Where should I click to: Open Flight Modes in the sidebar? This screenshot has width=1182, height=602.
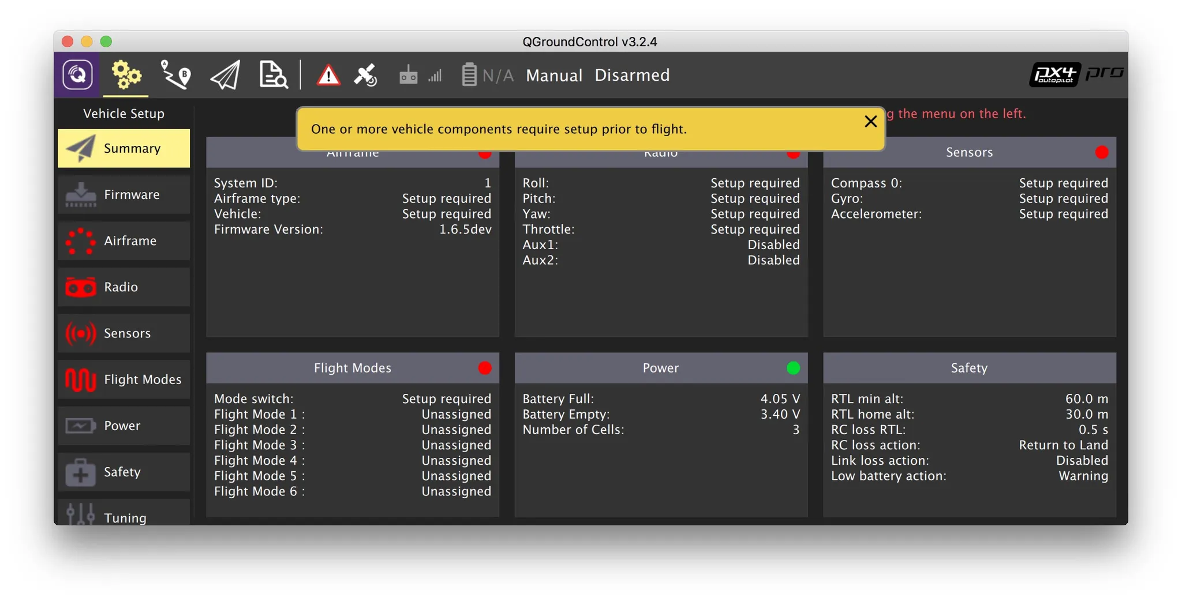point(124,379)
